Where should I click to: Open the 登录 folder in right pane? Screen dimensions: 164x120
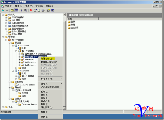point(71,22)
